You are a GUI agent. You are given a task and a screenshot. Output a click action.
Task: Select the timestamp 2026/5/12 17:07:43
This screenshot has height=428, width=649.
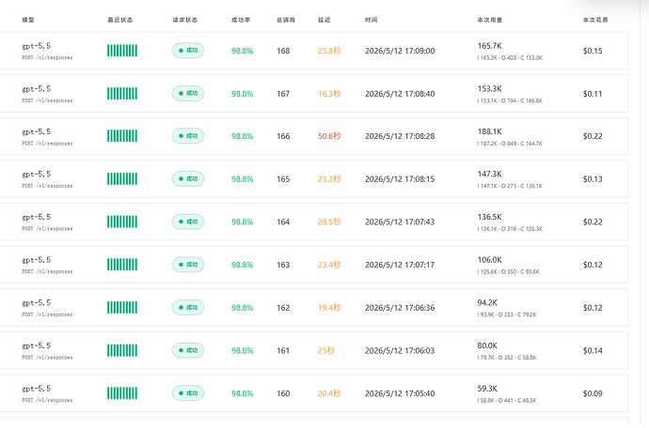[x=400, y=222]
